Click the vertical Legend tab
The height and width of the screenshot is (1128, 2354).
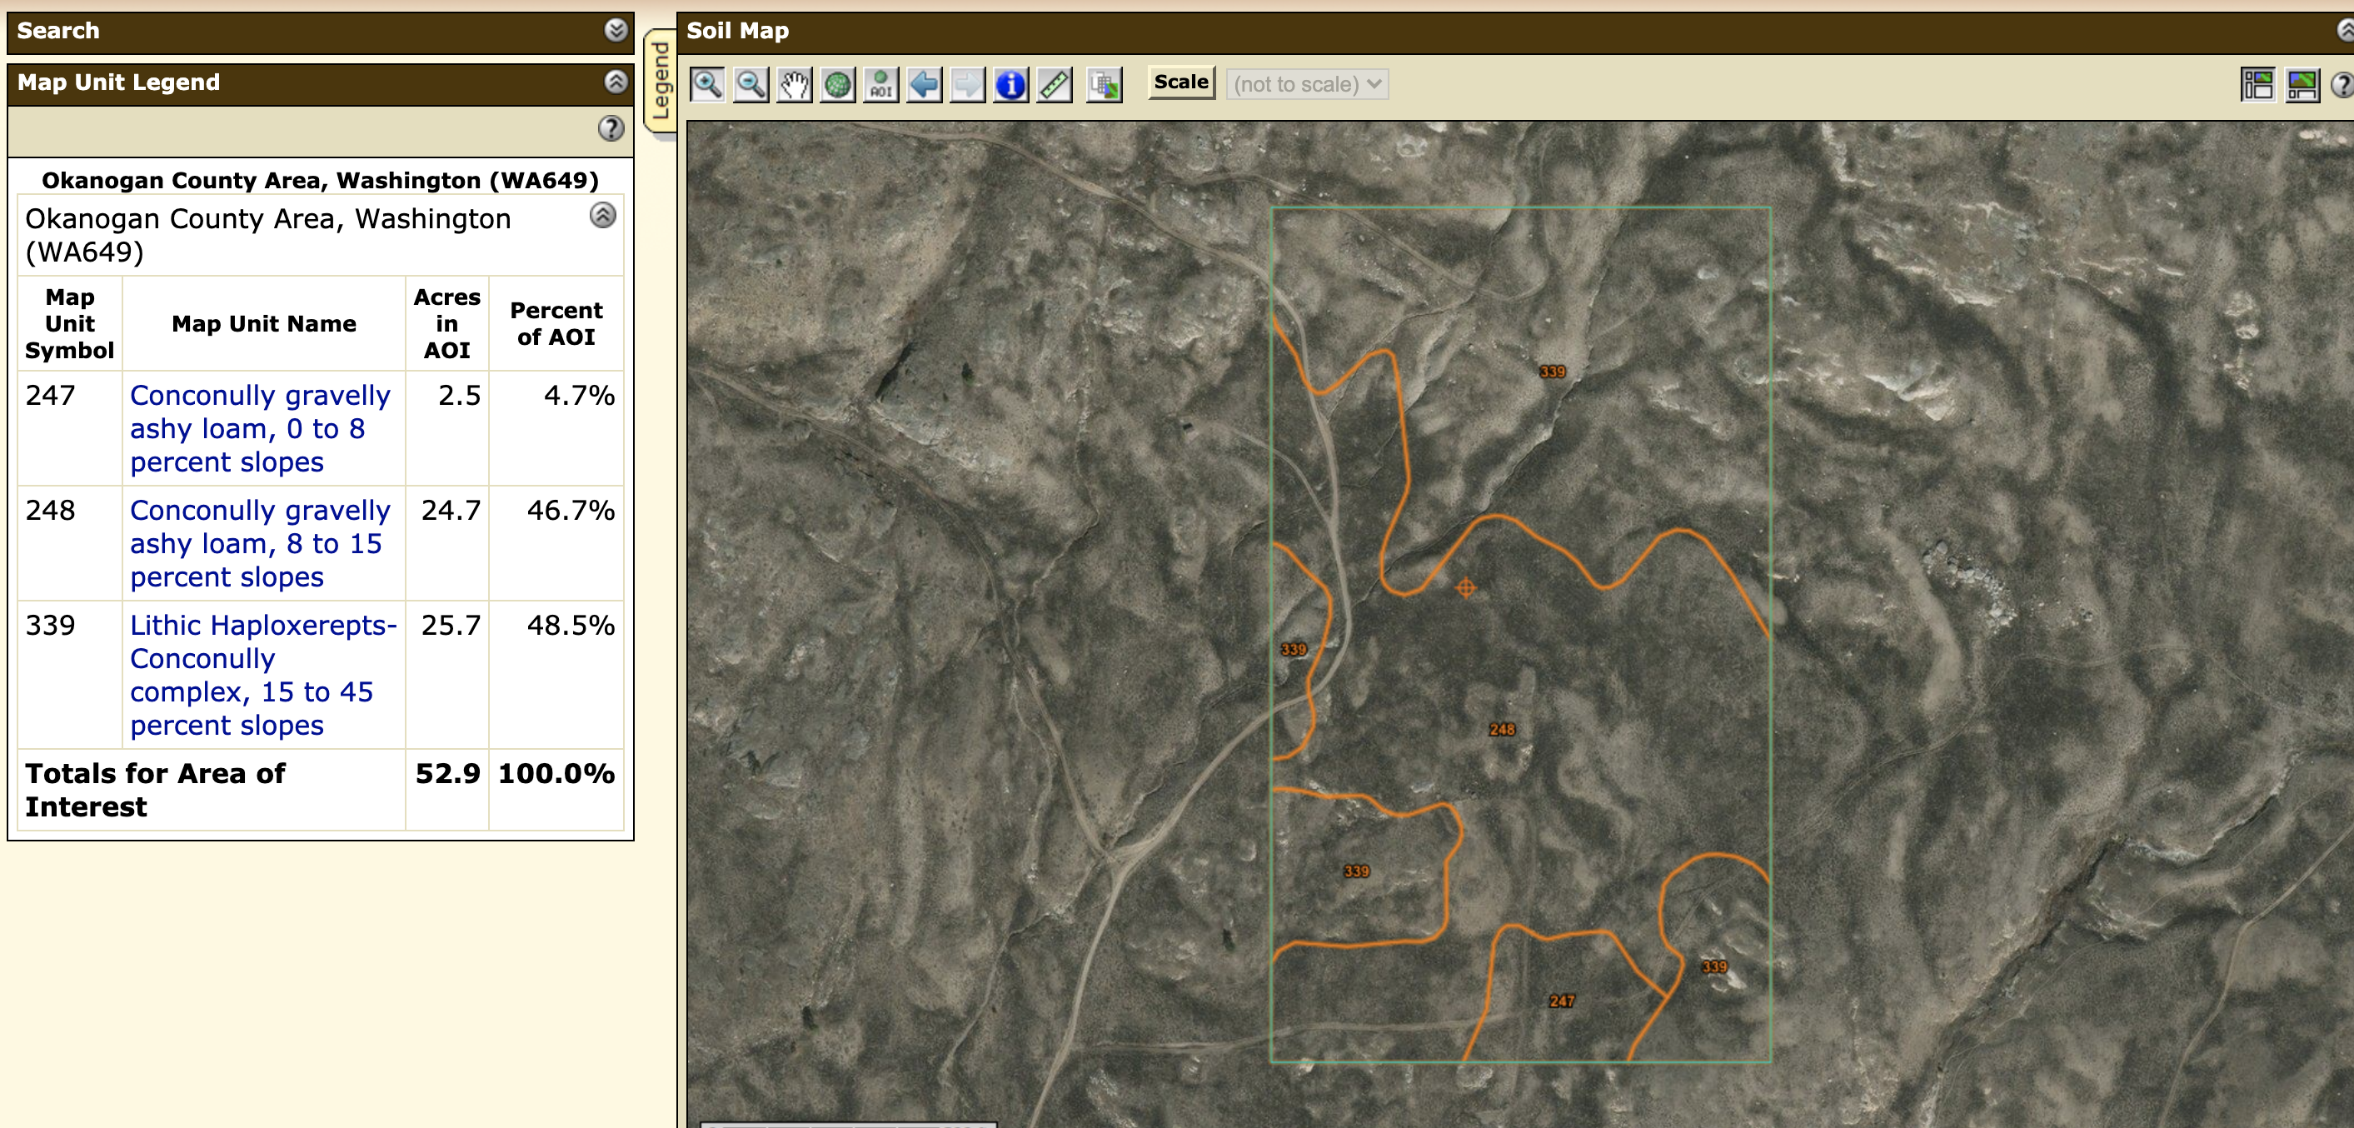click(660, 81)
